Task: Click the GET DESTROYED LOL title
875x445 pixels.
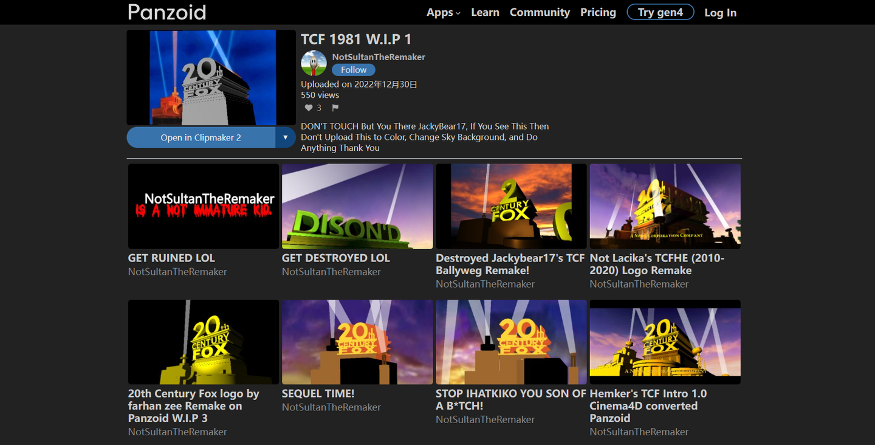Action: (336, 258)
